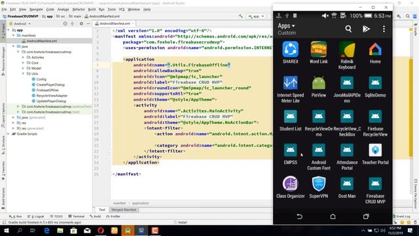419x236 pixels.
Task: Select RecyclerViewAdapter class in tree
Action: (52, 96)
